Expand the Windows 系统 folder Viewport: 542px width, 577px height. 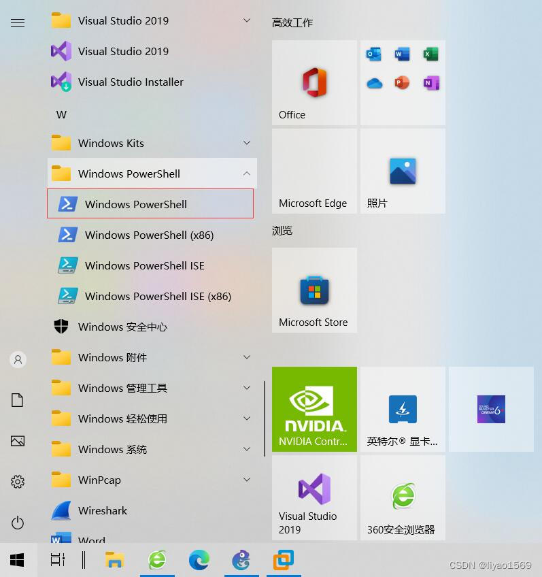pos(152,449)
